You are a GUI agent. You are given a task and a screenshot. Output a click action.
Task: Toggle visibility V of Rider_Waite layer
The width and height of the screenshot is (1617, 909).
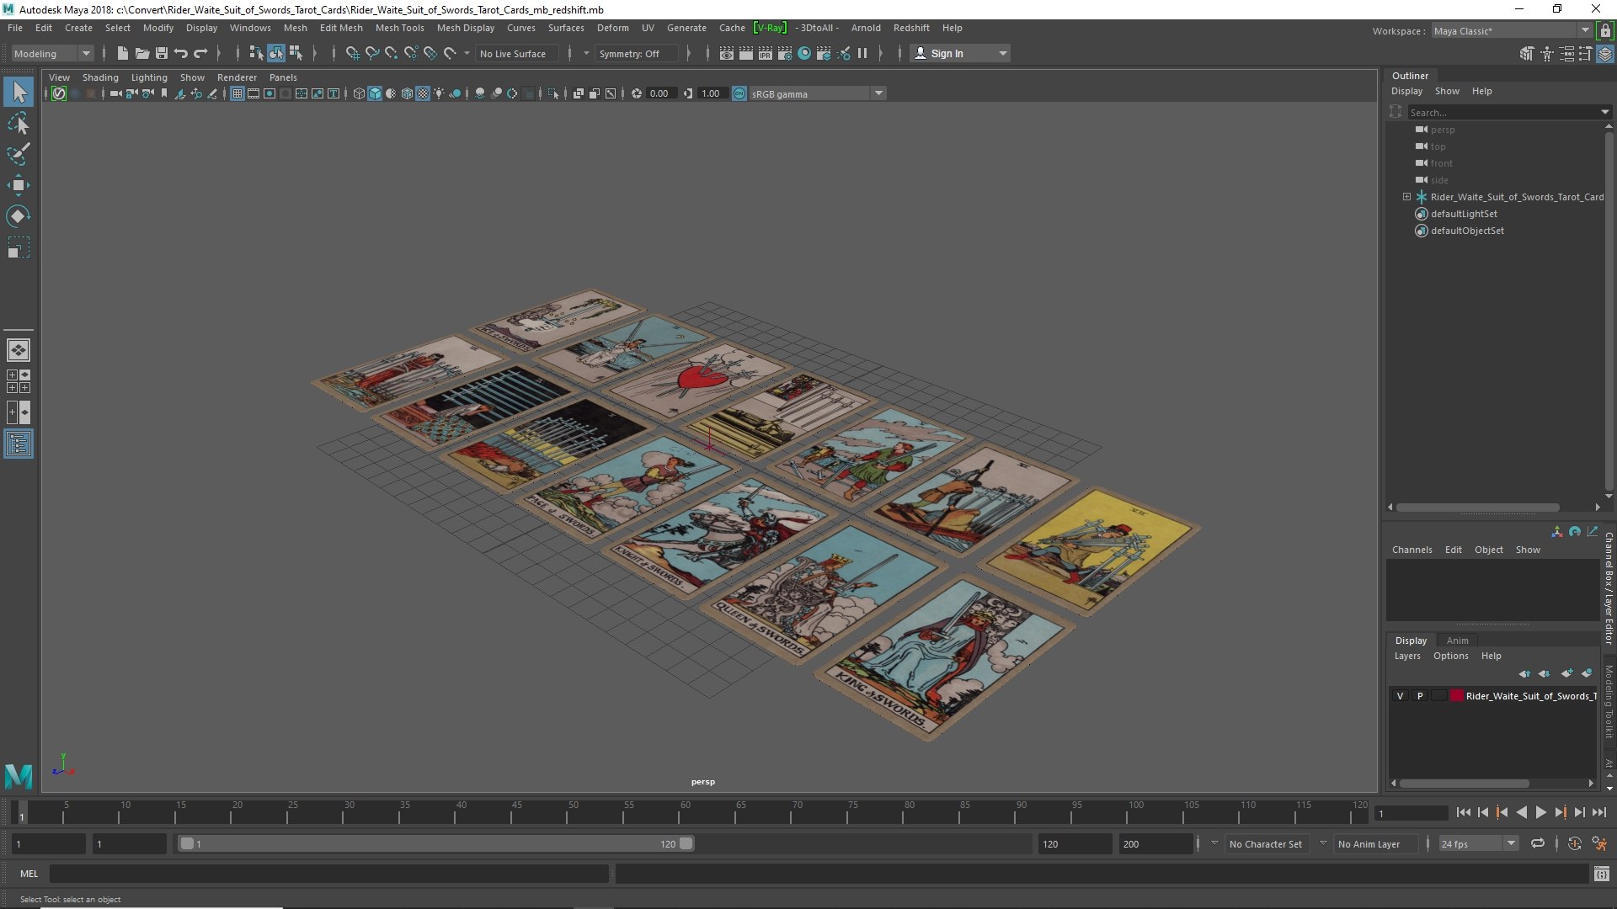point(1400,696)
